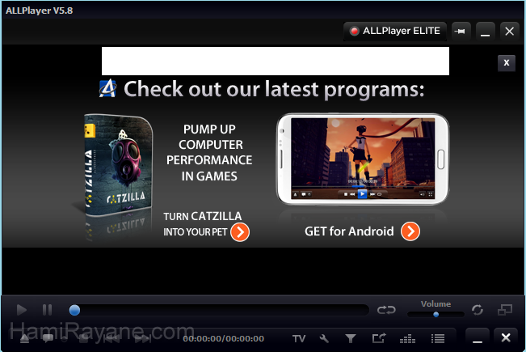Viewport: 526px width, 352px height.
Task: Click the share export arrow icon
Action: tap(379, 338)
